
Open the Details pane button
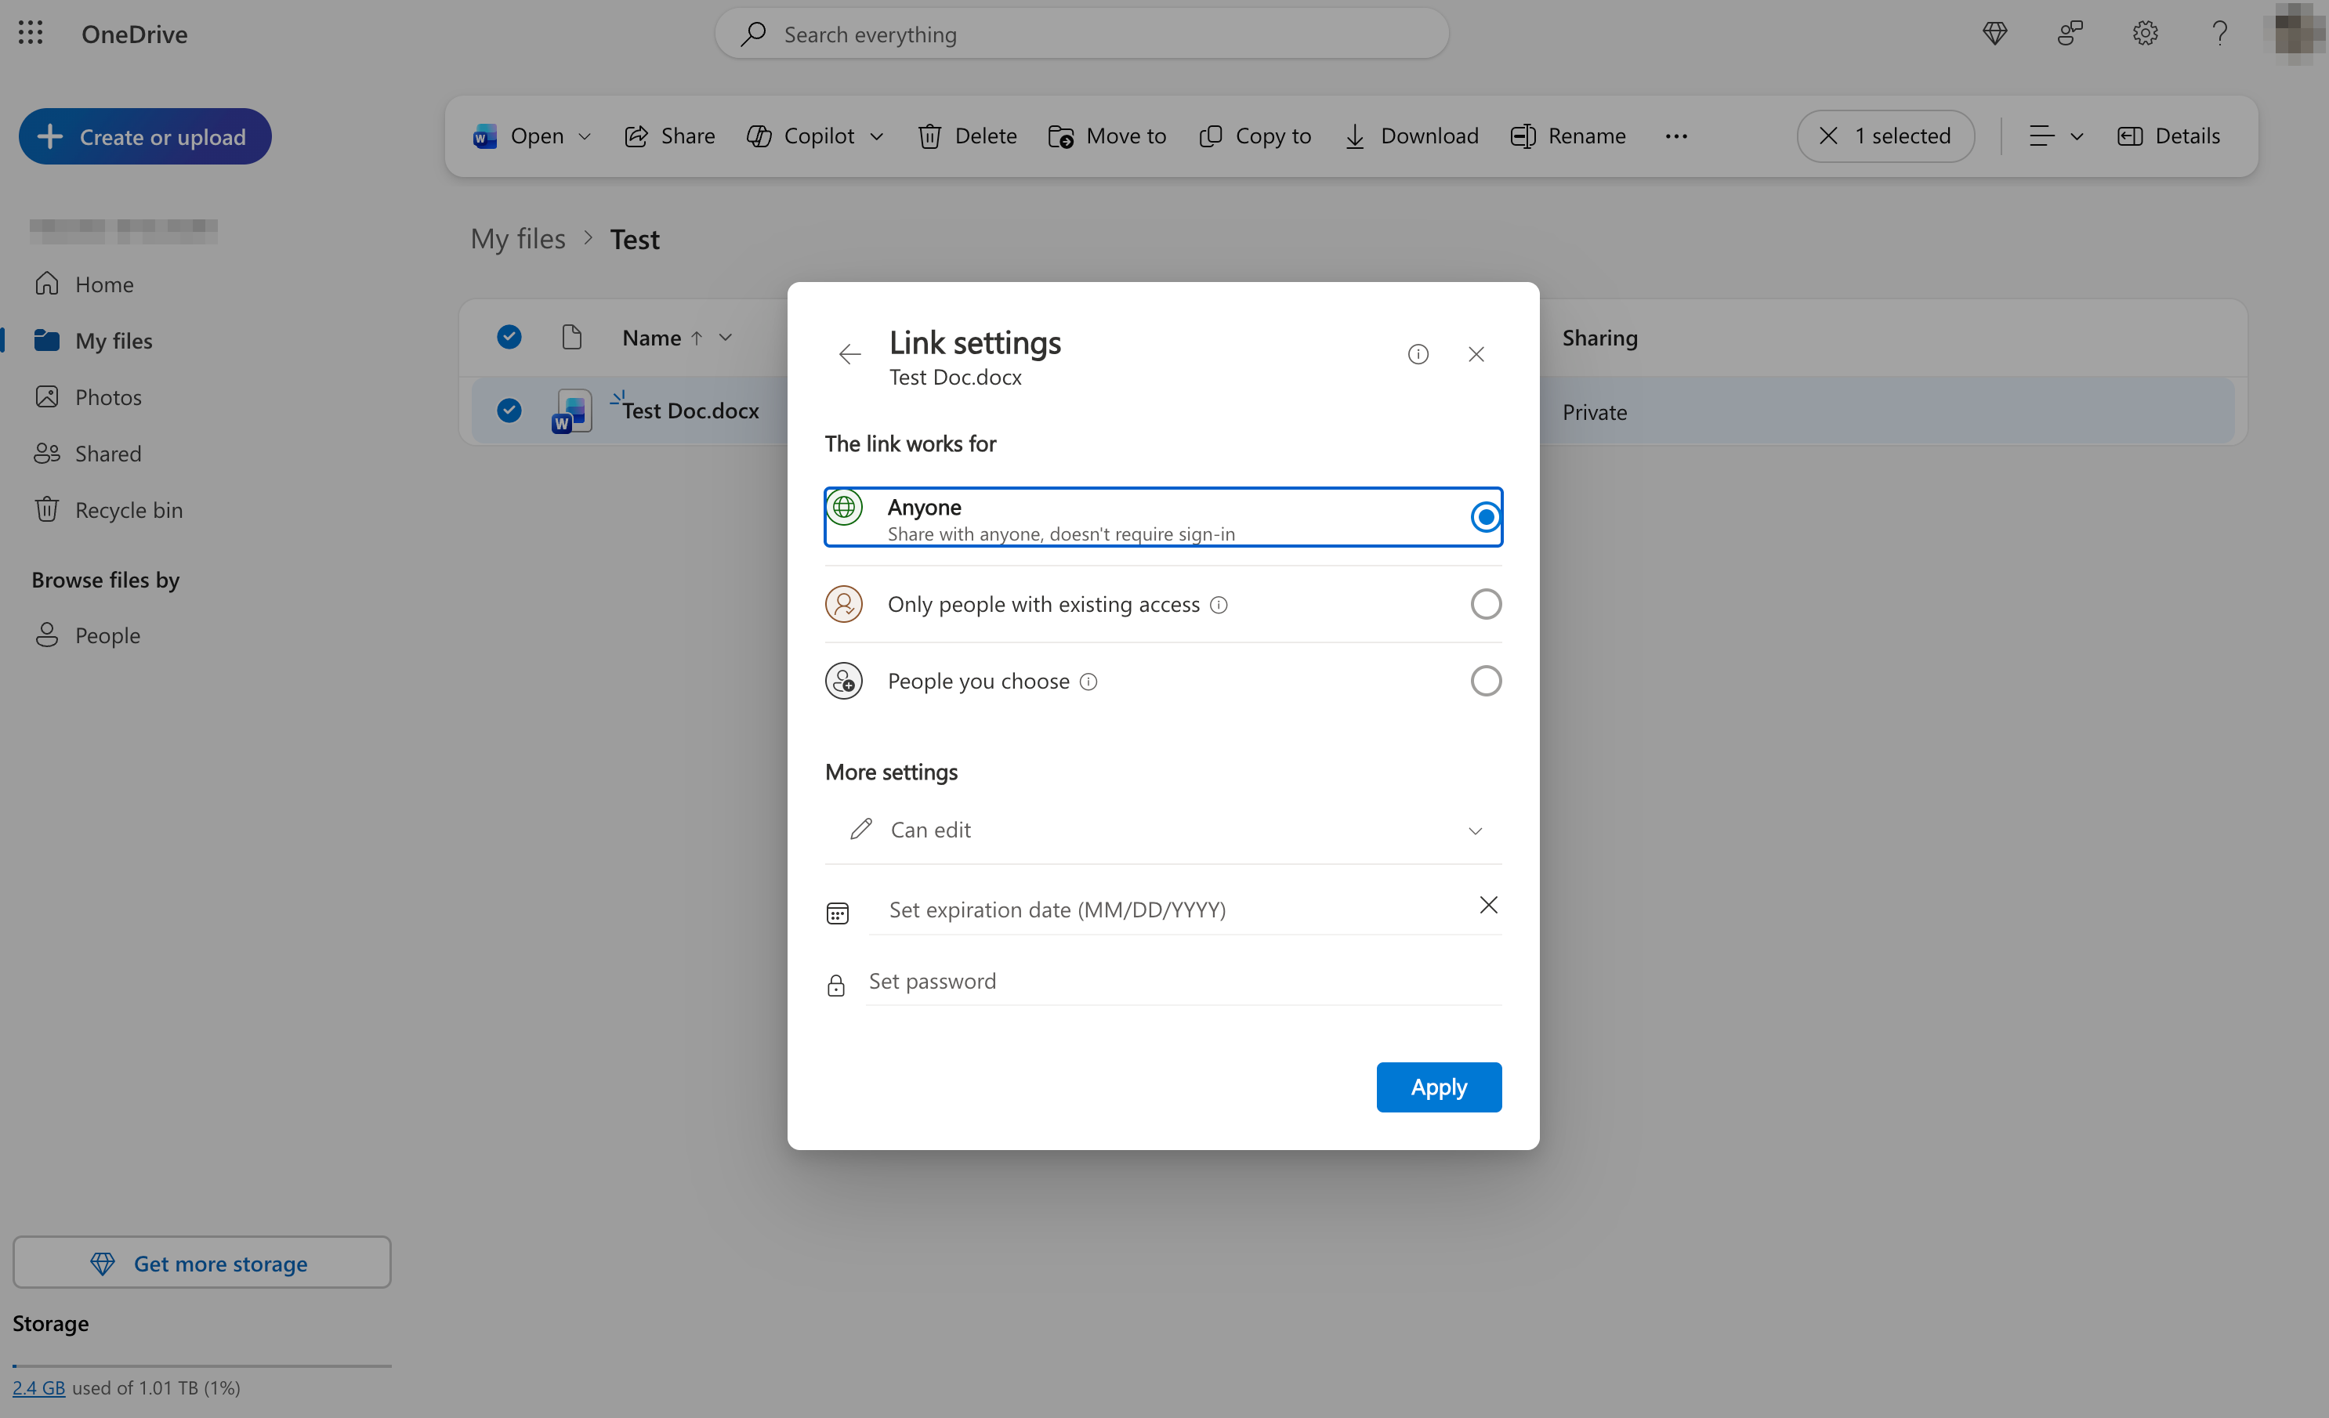[2169, 136]
